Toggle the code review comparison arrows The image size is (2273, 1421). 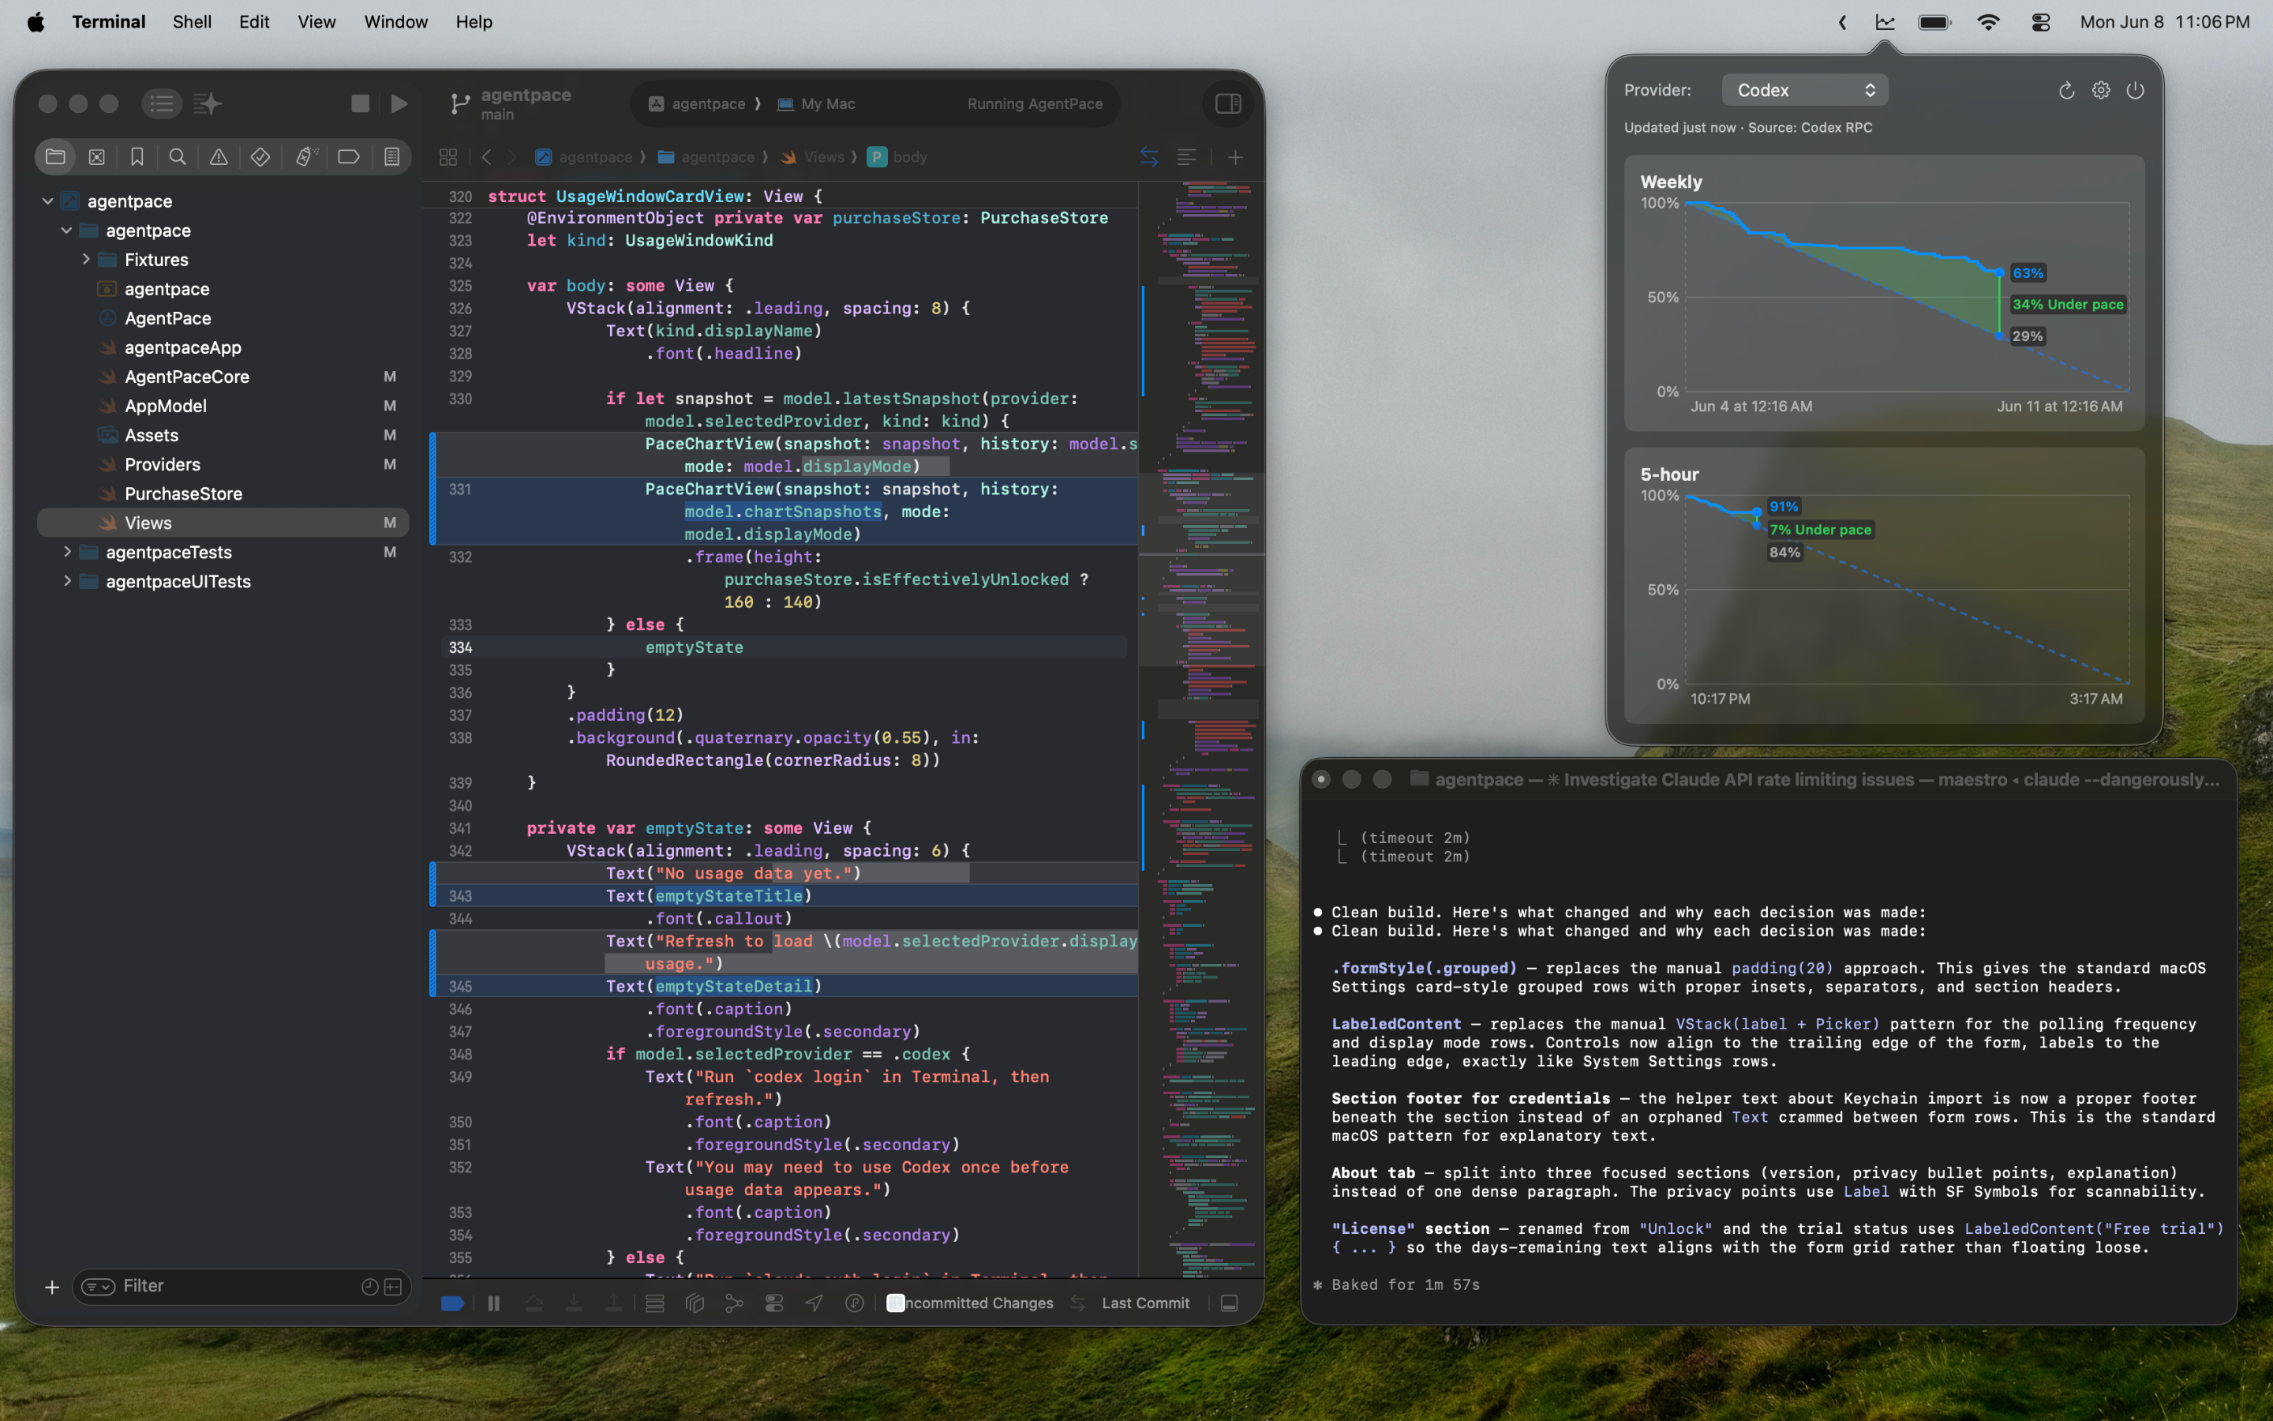pos(1148,157)
